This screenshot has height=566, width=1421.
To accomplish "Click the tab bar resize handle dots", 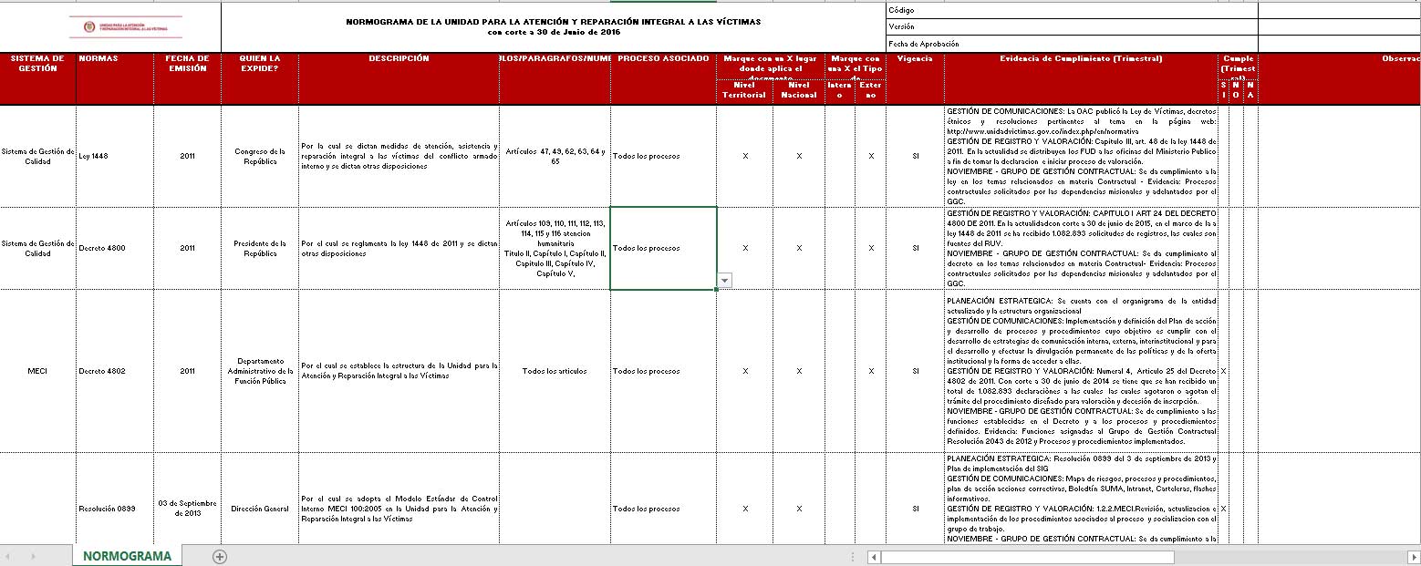I will coord(853,556).
